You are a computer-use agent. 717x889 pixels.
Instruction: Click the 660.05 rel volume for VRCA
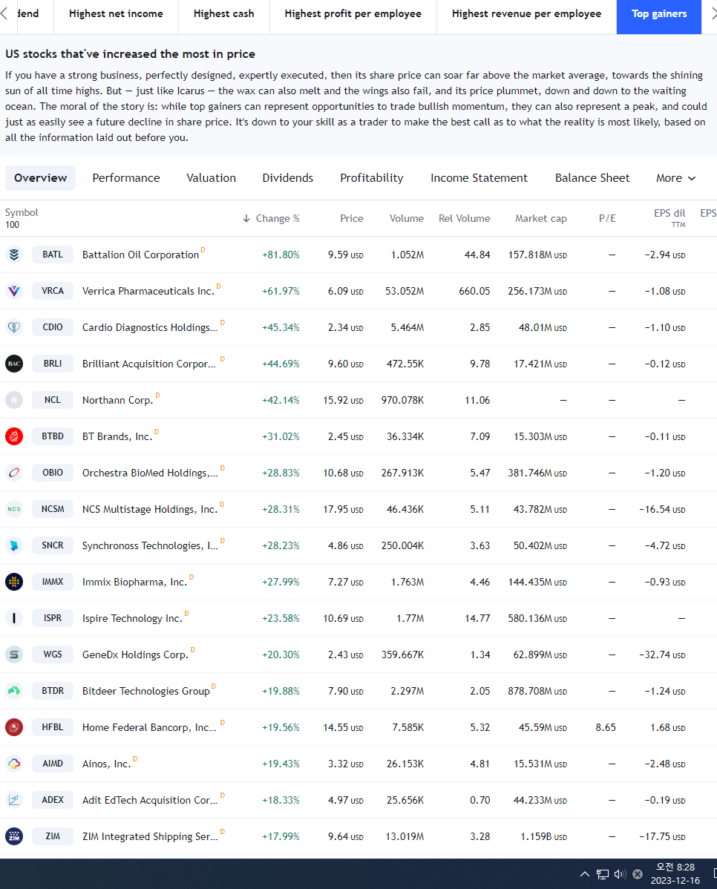474,291
